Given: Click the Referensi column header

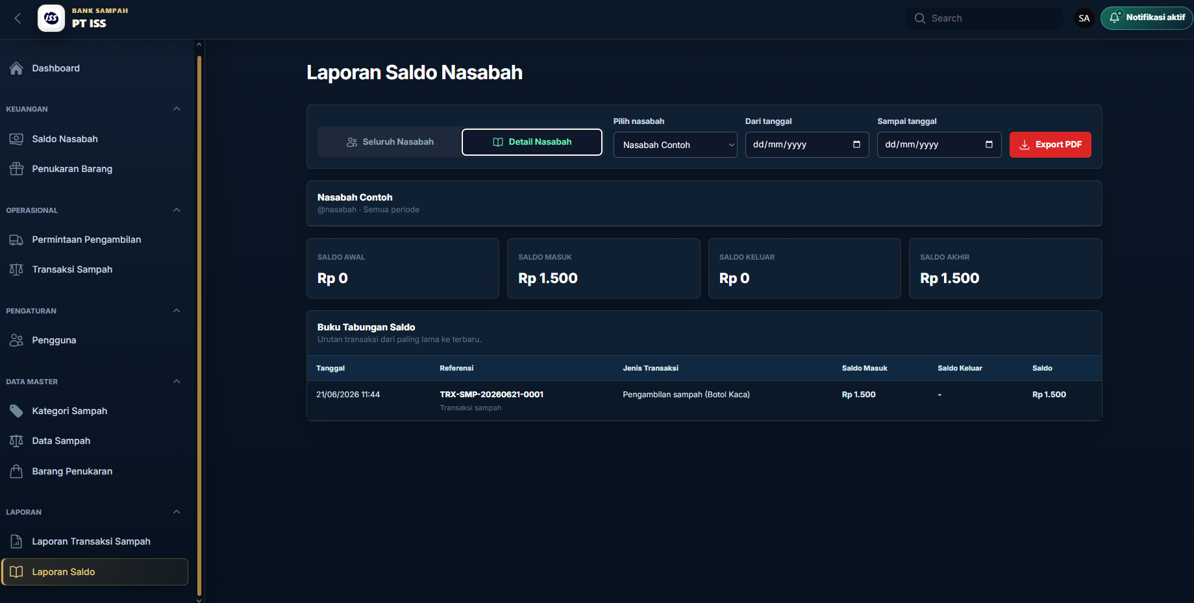Looking at the screenshot, I should (456, 368).
